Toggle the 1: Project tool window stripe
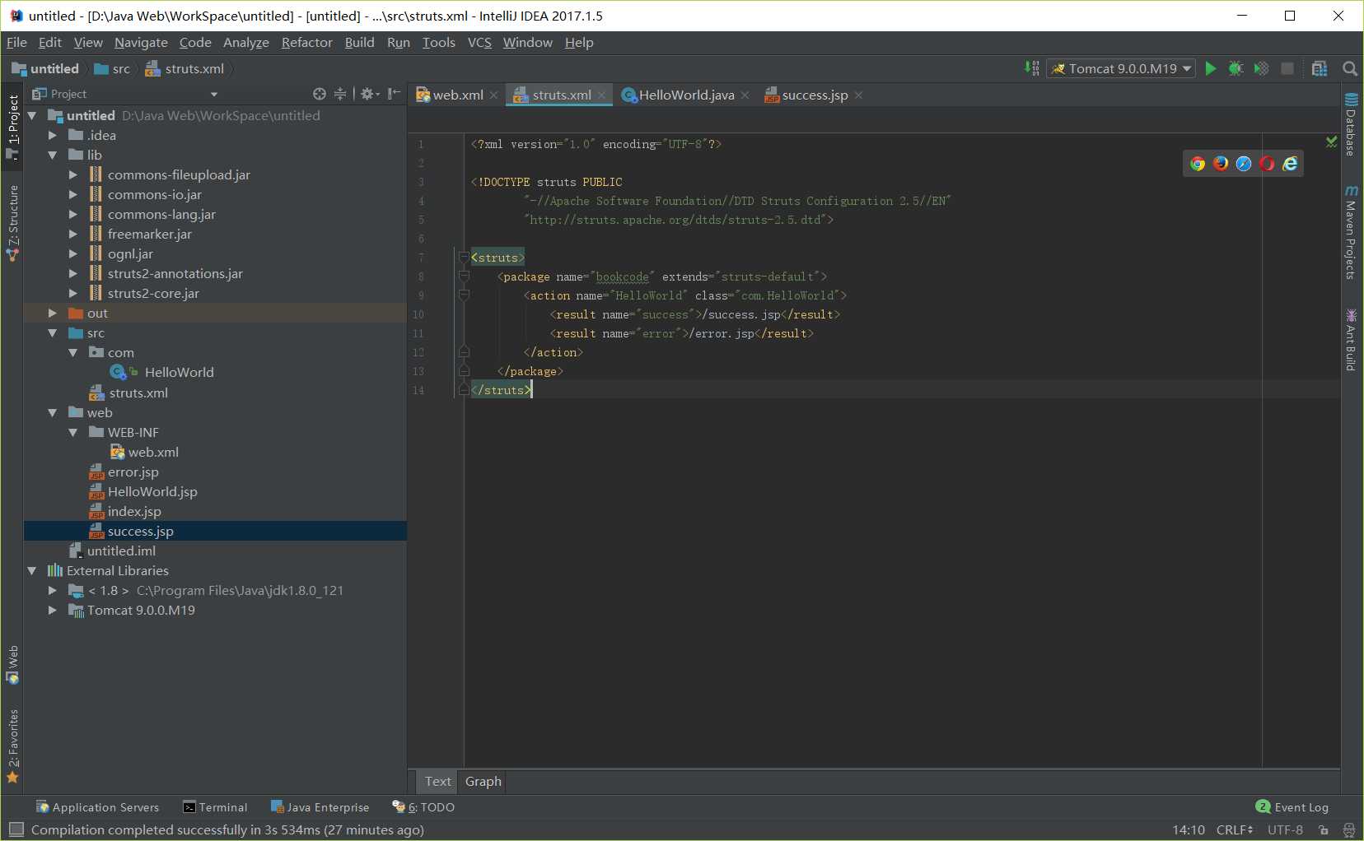The image size is (1364, 841). point(12,125)
